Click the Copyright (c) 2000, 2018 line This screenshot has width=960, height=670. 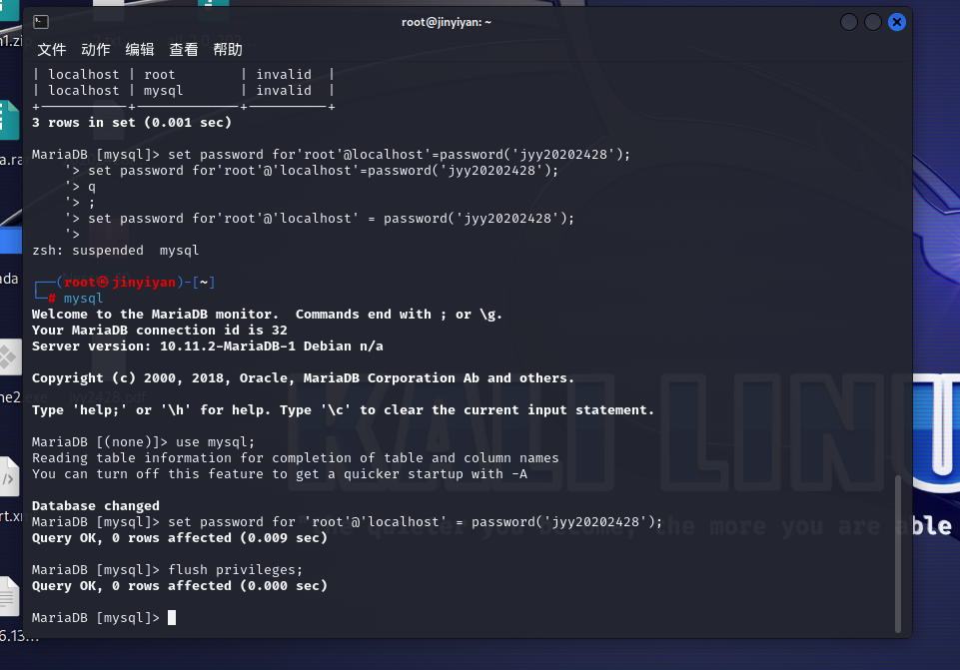(x=303, y=378)
